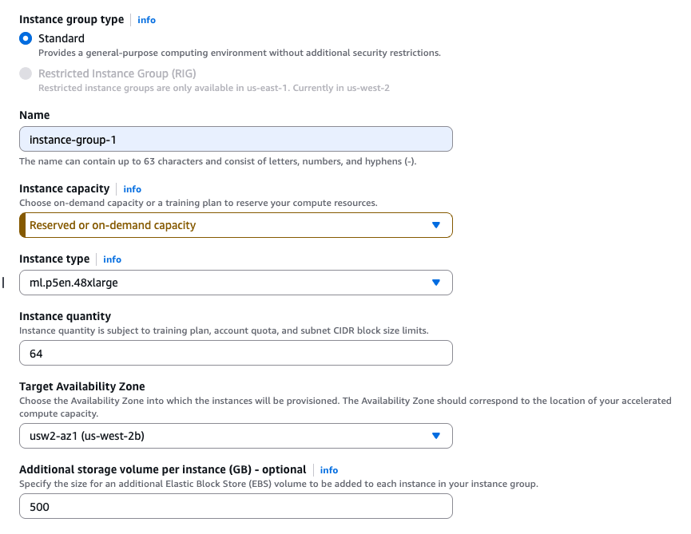Click the Name field containing instance-group-1
The image size is (691, 534).
coord(236,140)
